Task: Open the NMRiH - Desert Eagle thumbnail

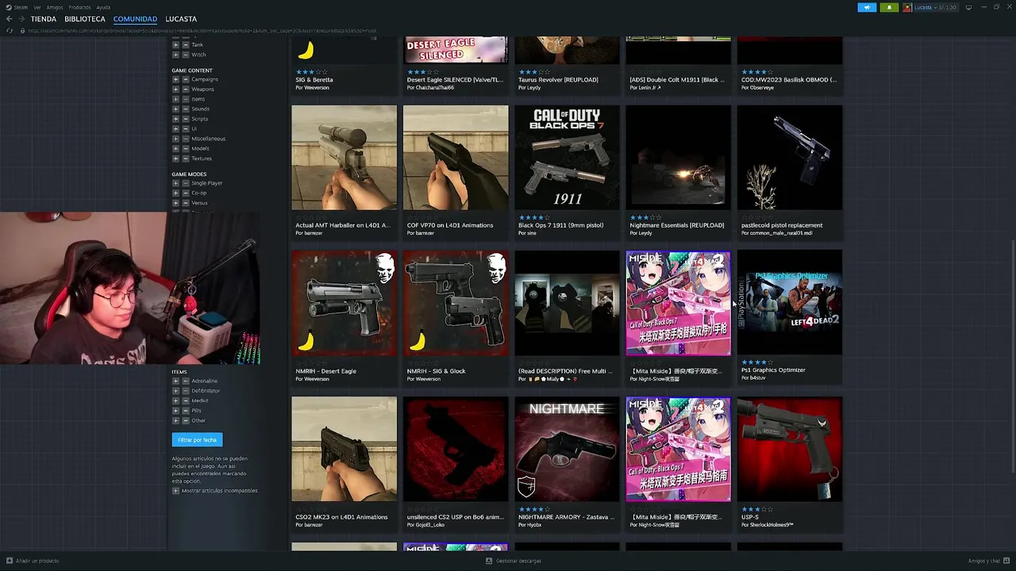Action: [x=344, y=303]
